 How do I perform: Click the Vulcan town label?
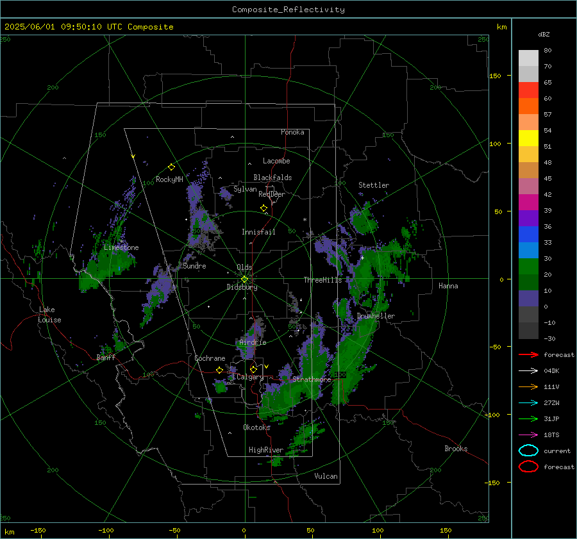coord(326,476)
